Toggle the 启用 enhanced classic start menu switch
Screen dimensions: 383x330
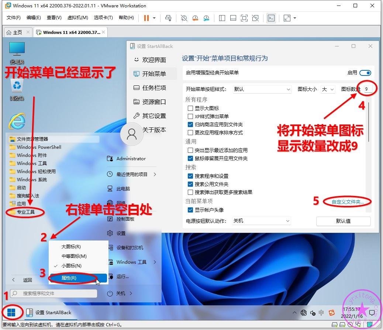[365, 73]
